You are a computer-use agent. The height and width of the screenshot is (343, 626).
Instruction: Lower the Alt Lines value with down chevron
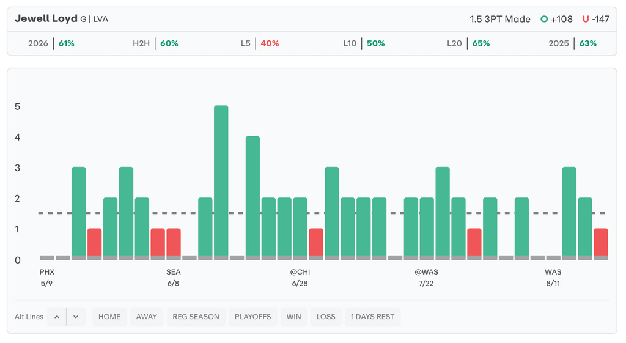pos(76,317)
